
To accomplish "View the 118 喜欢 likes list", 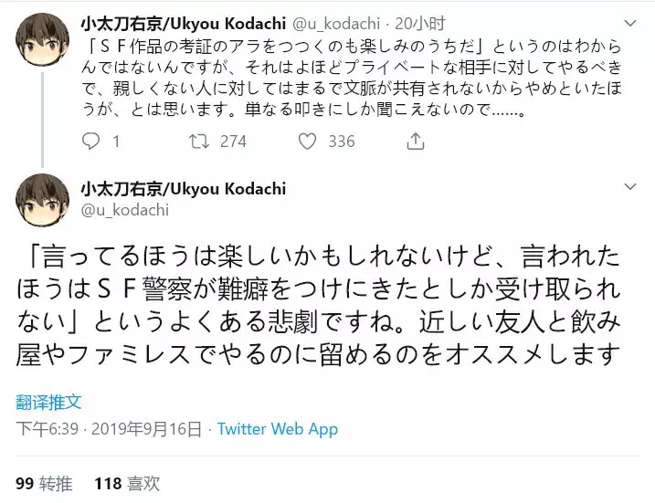I will [x=127, y=482].
